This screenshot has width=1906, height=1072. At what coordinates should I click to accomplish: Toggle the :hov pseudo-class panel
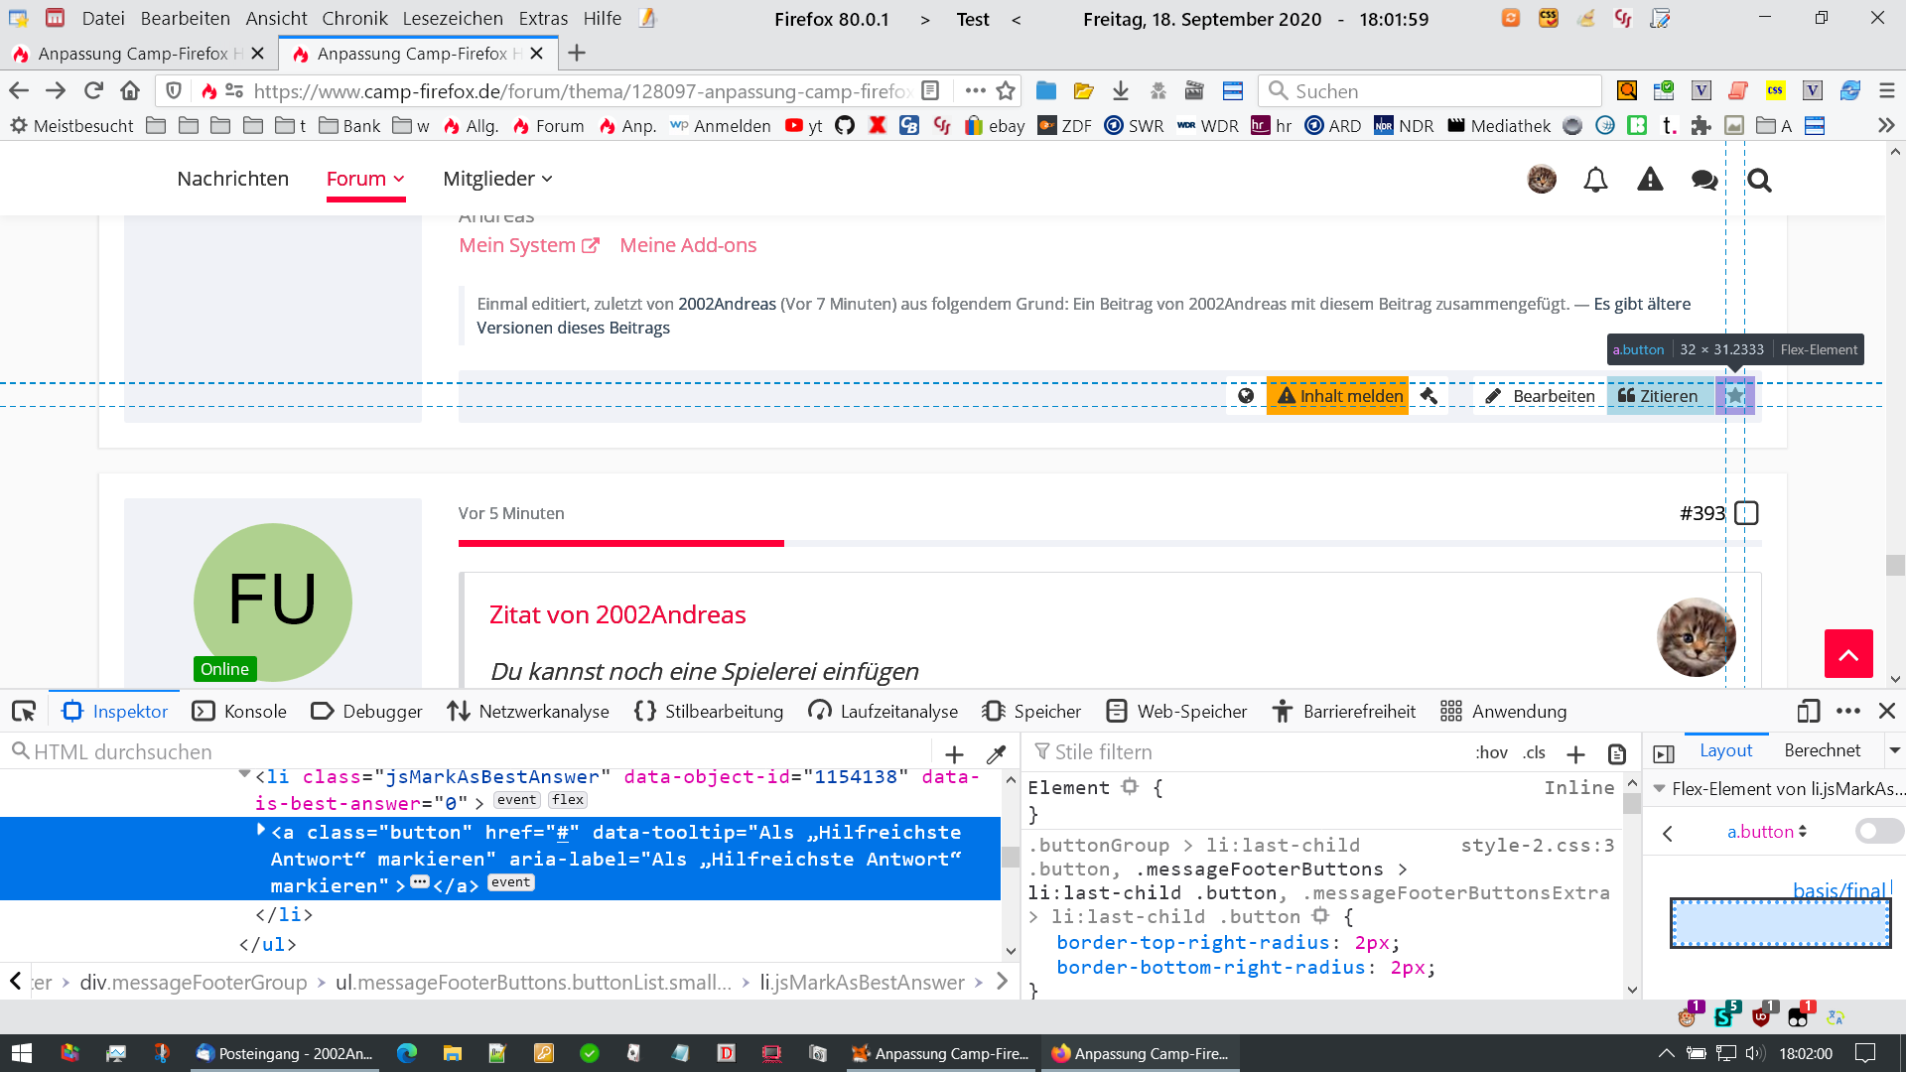coord(1491,752)
